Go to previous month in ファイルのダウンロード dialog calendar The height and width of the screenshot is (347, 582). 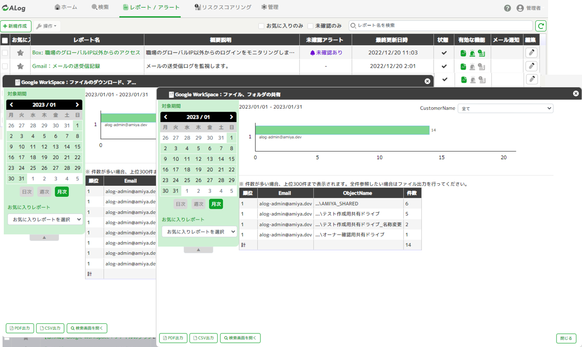(x=11, y=105)
